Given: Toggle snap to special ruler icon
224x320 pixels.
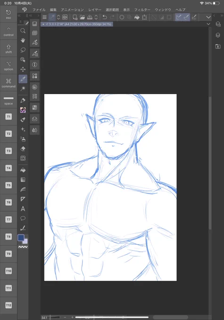Looking at the screenshot, I should pos(186,17).
